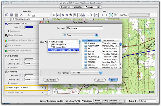Open the File Format All Files dropdown
This screenshot has height=106, width=161.
(86, 73)
